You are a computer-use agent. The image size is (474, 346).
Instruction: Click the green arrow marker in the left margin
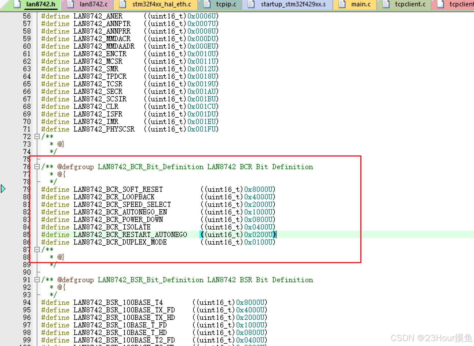coord(3,189)
